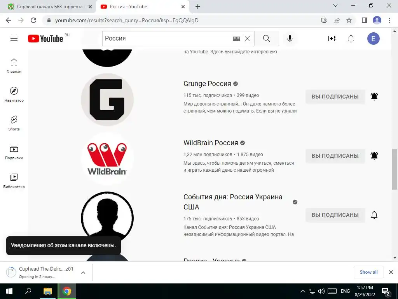Go back with the browser back arrow

click(x=9, y=20)
